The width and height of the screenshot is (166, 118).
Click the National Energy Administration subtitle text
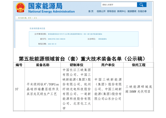(x=52, y=12)
